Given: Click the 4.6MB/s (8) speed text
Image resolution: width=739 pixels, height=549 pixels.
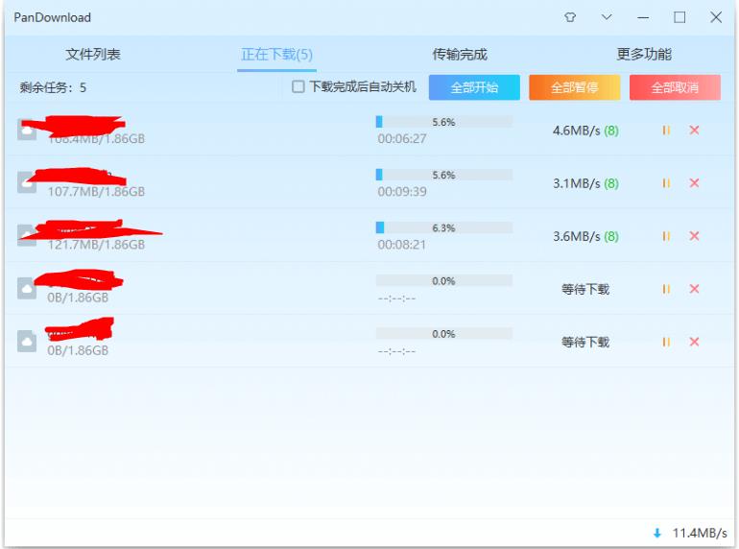Looking at the screenshot, I should (585, 131).
